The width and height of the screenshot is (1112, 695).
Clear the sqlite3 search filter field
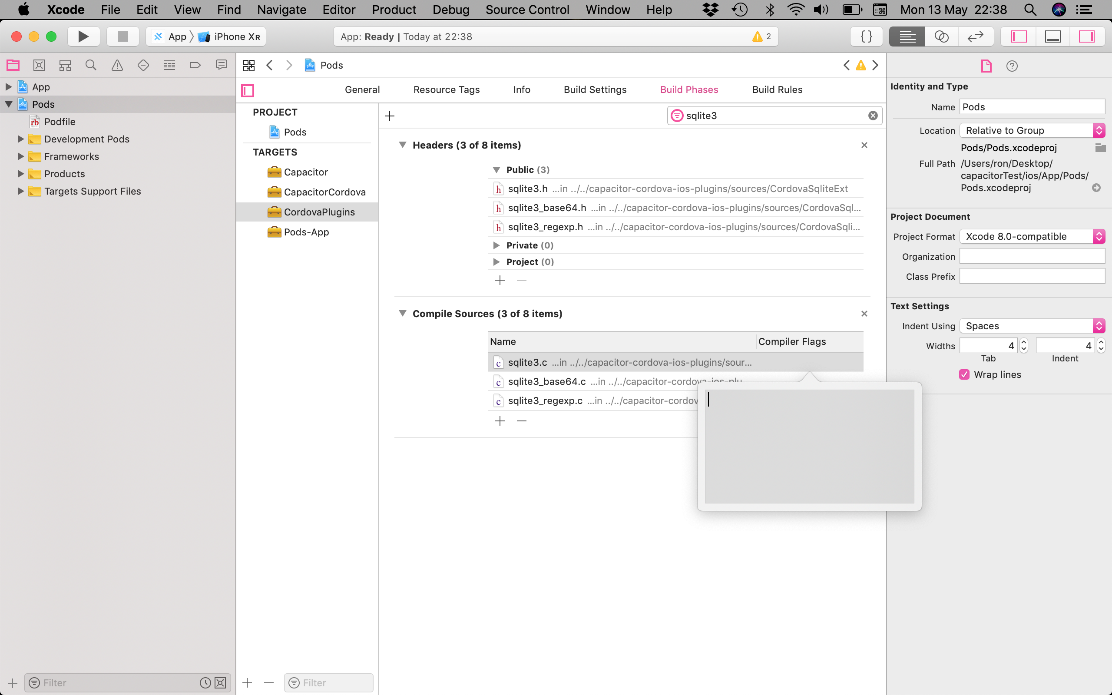[872, 116]
